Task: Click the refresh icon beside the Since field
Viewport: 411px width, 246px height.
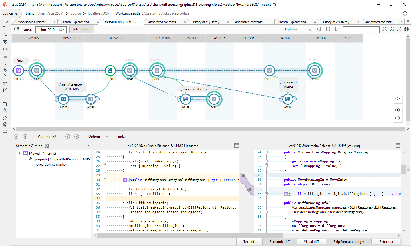Action: pos(16,29)
